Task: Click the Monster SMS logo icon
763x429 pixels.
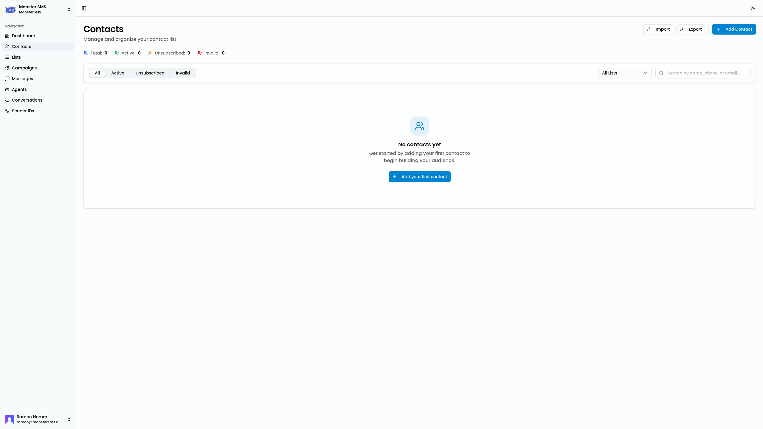Action: pyautogui.click(x=10, y=10)
